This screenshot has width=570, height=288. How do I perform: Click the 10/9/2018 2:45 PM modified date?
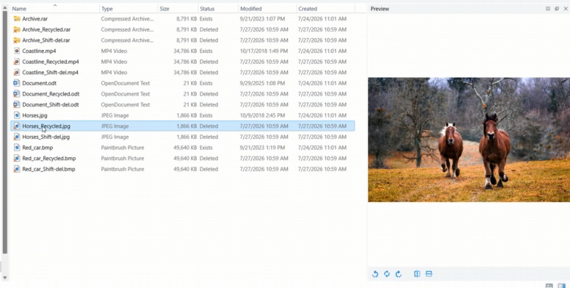pos(262,115)
